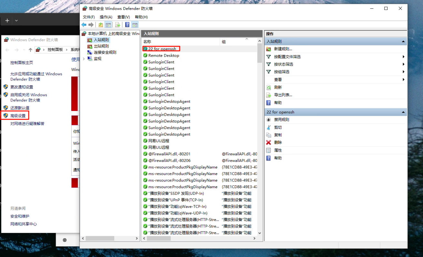423x257 pixels.
Task: Select 出站规则 in the console tree
Action: coord(101,46)
